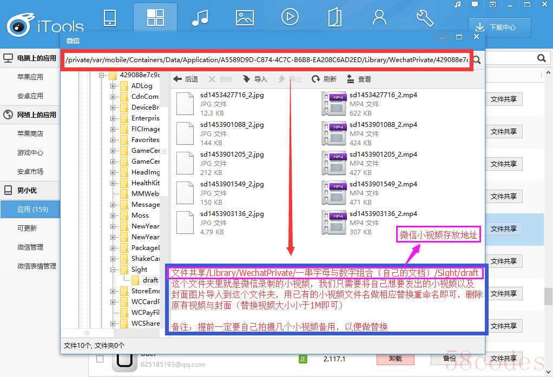Click the iTools logo

45,25
